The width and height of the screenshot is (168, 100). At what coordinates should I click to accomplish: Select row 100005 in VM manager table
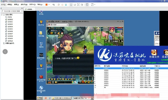131,76
